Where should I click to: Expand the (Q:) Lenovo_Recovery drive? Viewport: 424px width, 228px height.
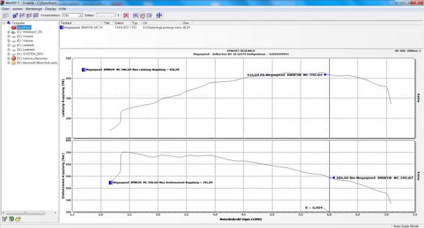pos(9,58)
